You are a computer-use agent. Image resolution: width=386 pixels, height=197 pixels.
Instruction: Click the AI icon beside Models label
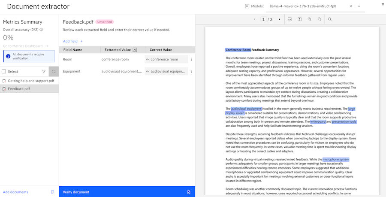click(247, 6)
